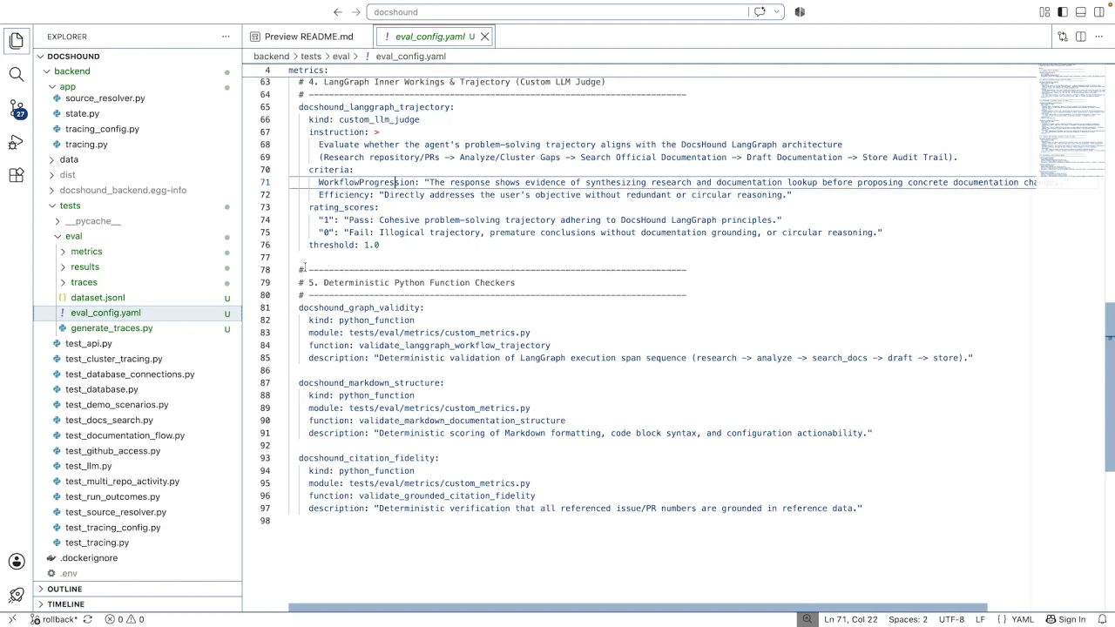The width and height of the screenshot is (1115, 627).
Task: Toggle Primary Side Bar visibility
Action: [1063, 12]
